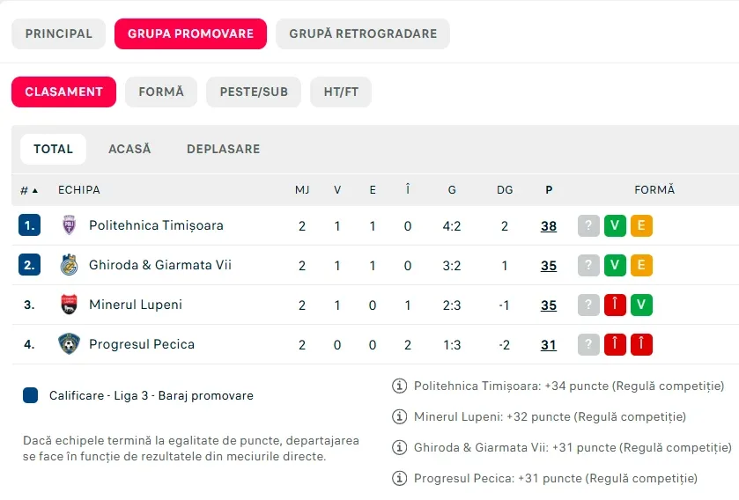This screenshot has height=500, width=739.
Task: Click the Minerul Lupeni club crest
Action: [69, 305]
